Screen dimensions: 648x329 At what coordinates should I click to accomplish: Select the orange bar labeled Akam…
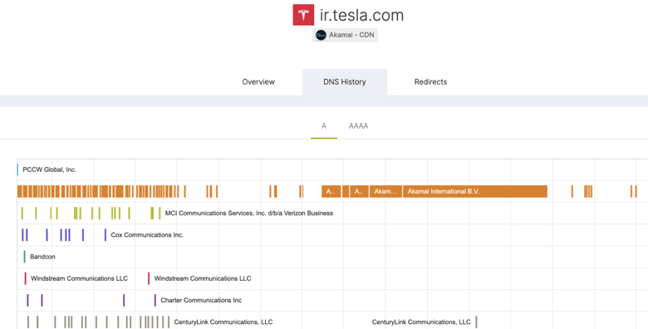(x=385, y=191)
